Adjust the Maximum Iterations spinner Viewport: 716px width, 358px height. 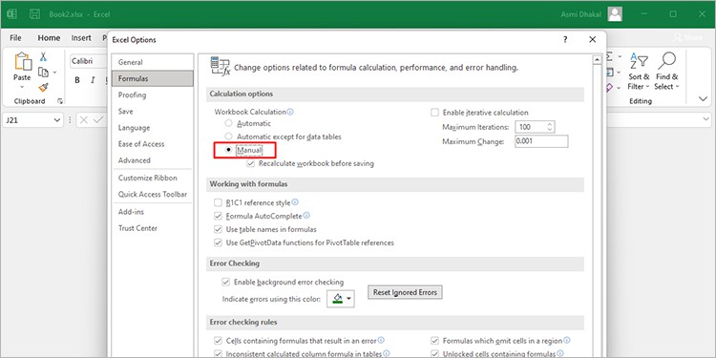pos(549,127)
